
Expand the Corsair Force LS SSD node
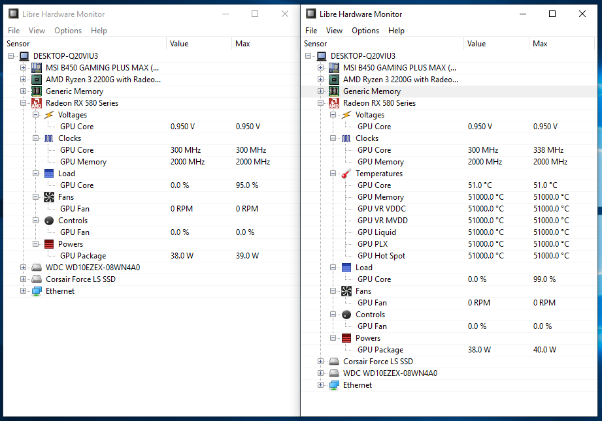[22, 279]
